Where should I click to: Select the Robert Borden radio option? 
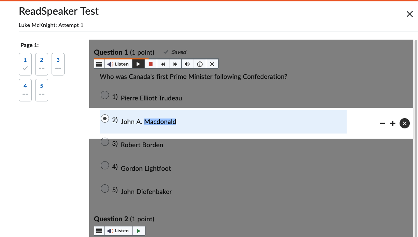tap(105, 142)
